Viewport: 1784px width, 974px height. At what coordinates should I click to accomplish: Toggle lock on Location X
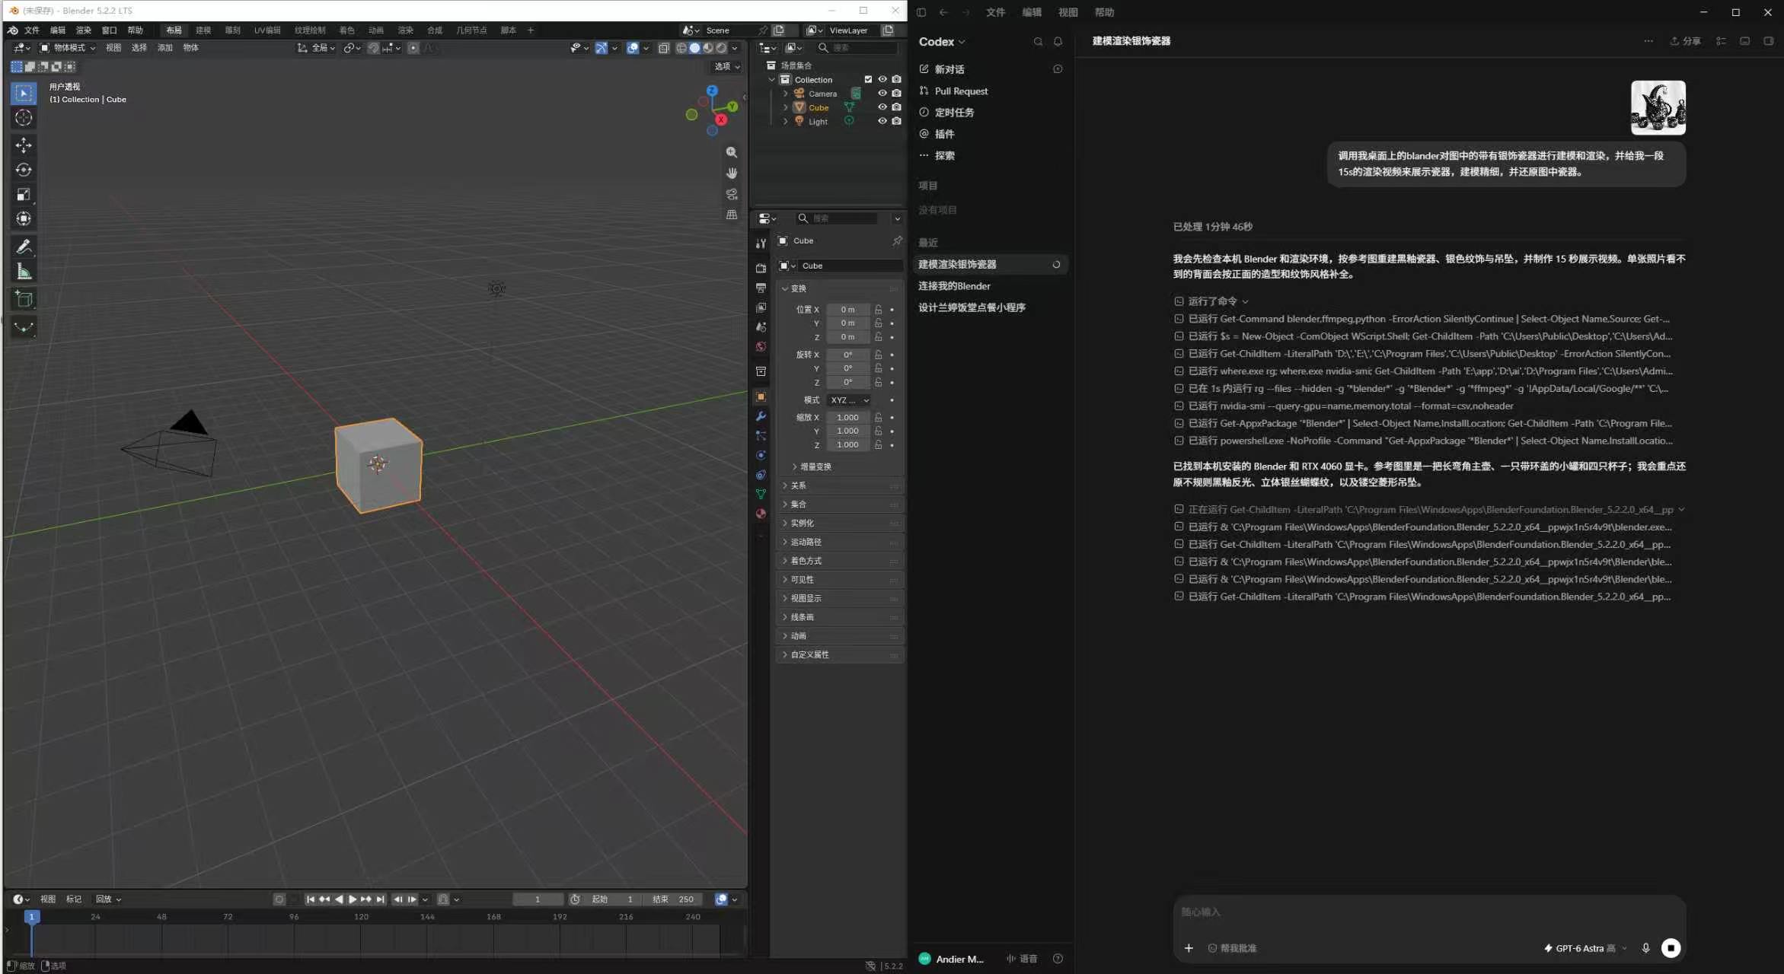878,310
